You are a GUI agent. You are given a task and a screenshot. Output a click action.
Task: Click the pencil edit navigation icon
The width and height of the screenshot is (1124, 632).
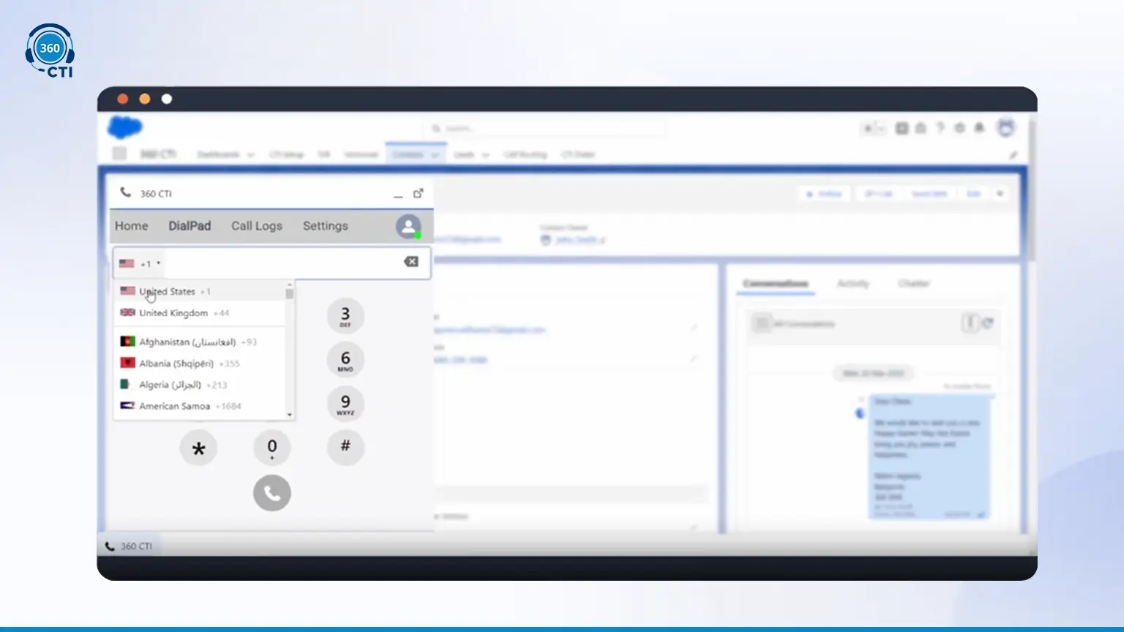(x=1014, y=154)
